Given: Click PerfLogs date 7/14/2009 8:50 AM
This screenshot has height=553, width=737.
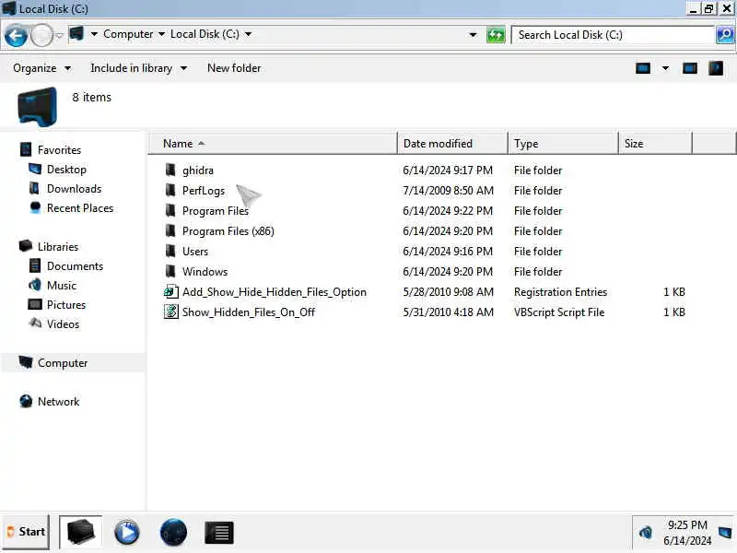Looking at the screenshot, I should (x=448, y=191).
